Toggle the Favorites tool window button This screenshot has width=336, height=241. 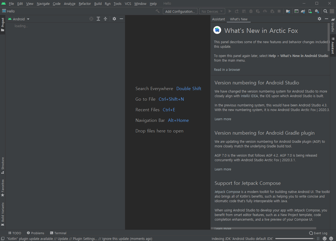tap(3, 188)
